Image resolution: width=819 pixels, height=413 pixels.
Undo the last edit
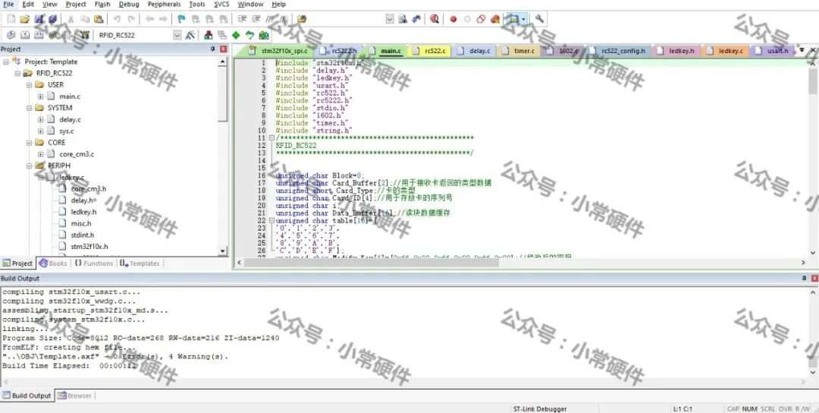(x=117, y=19)
